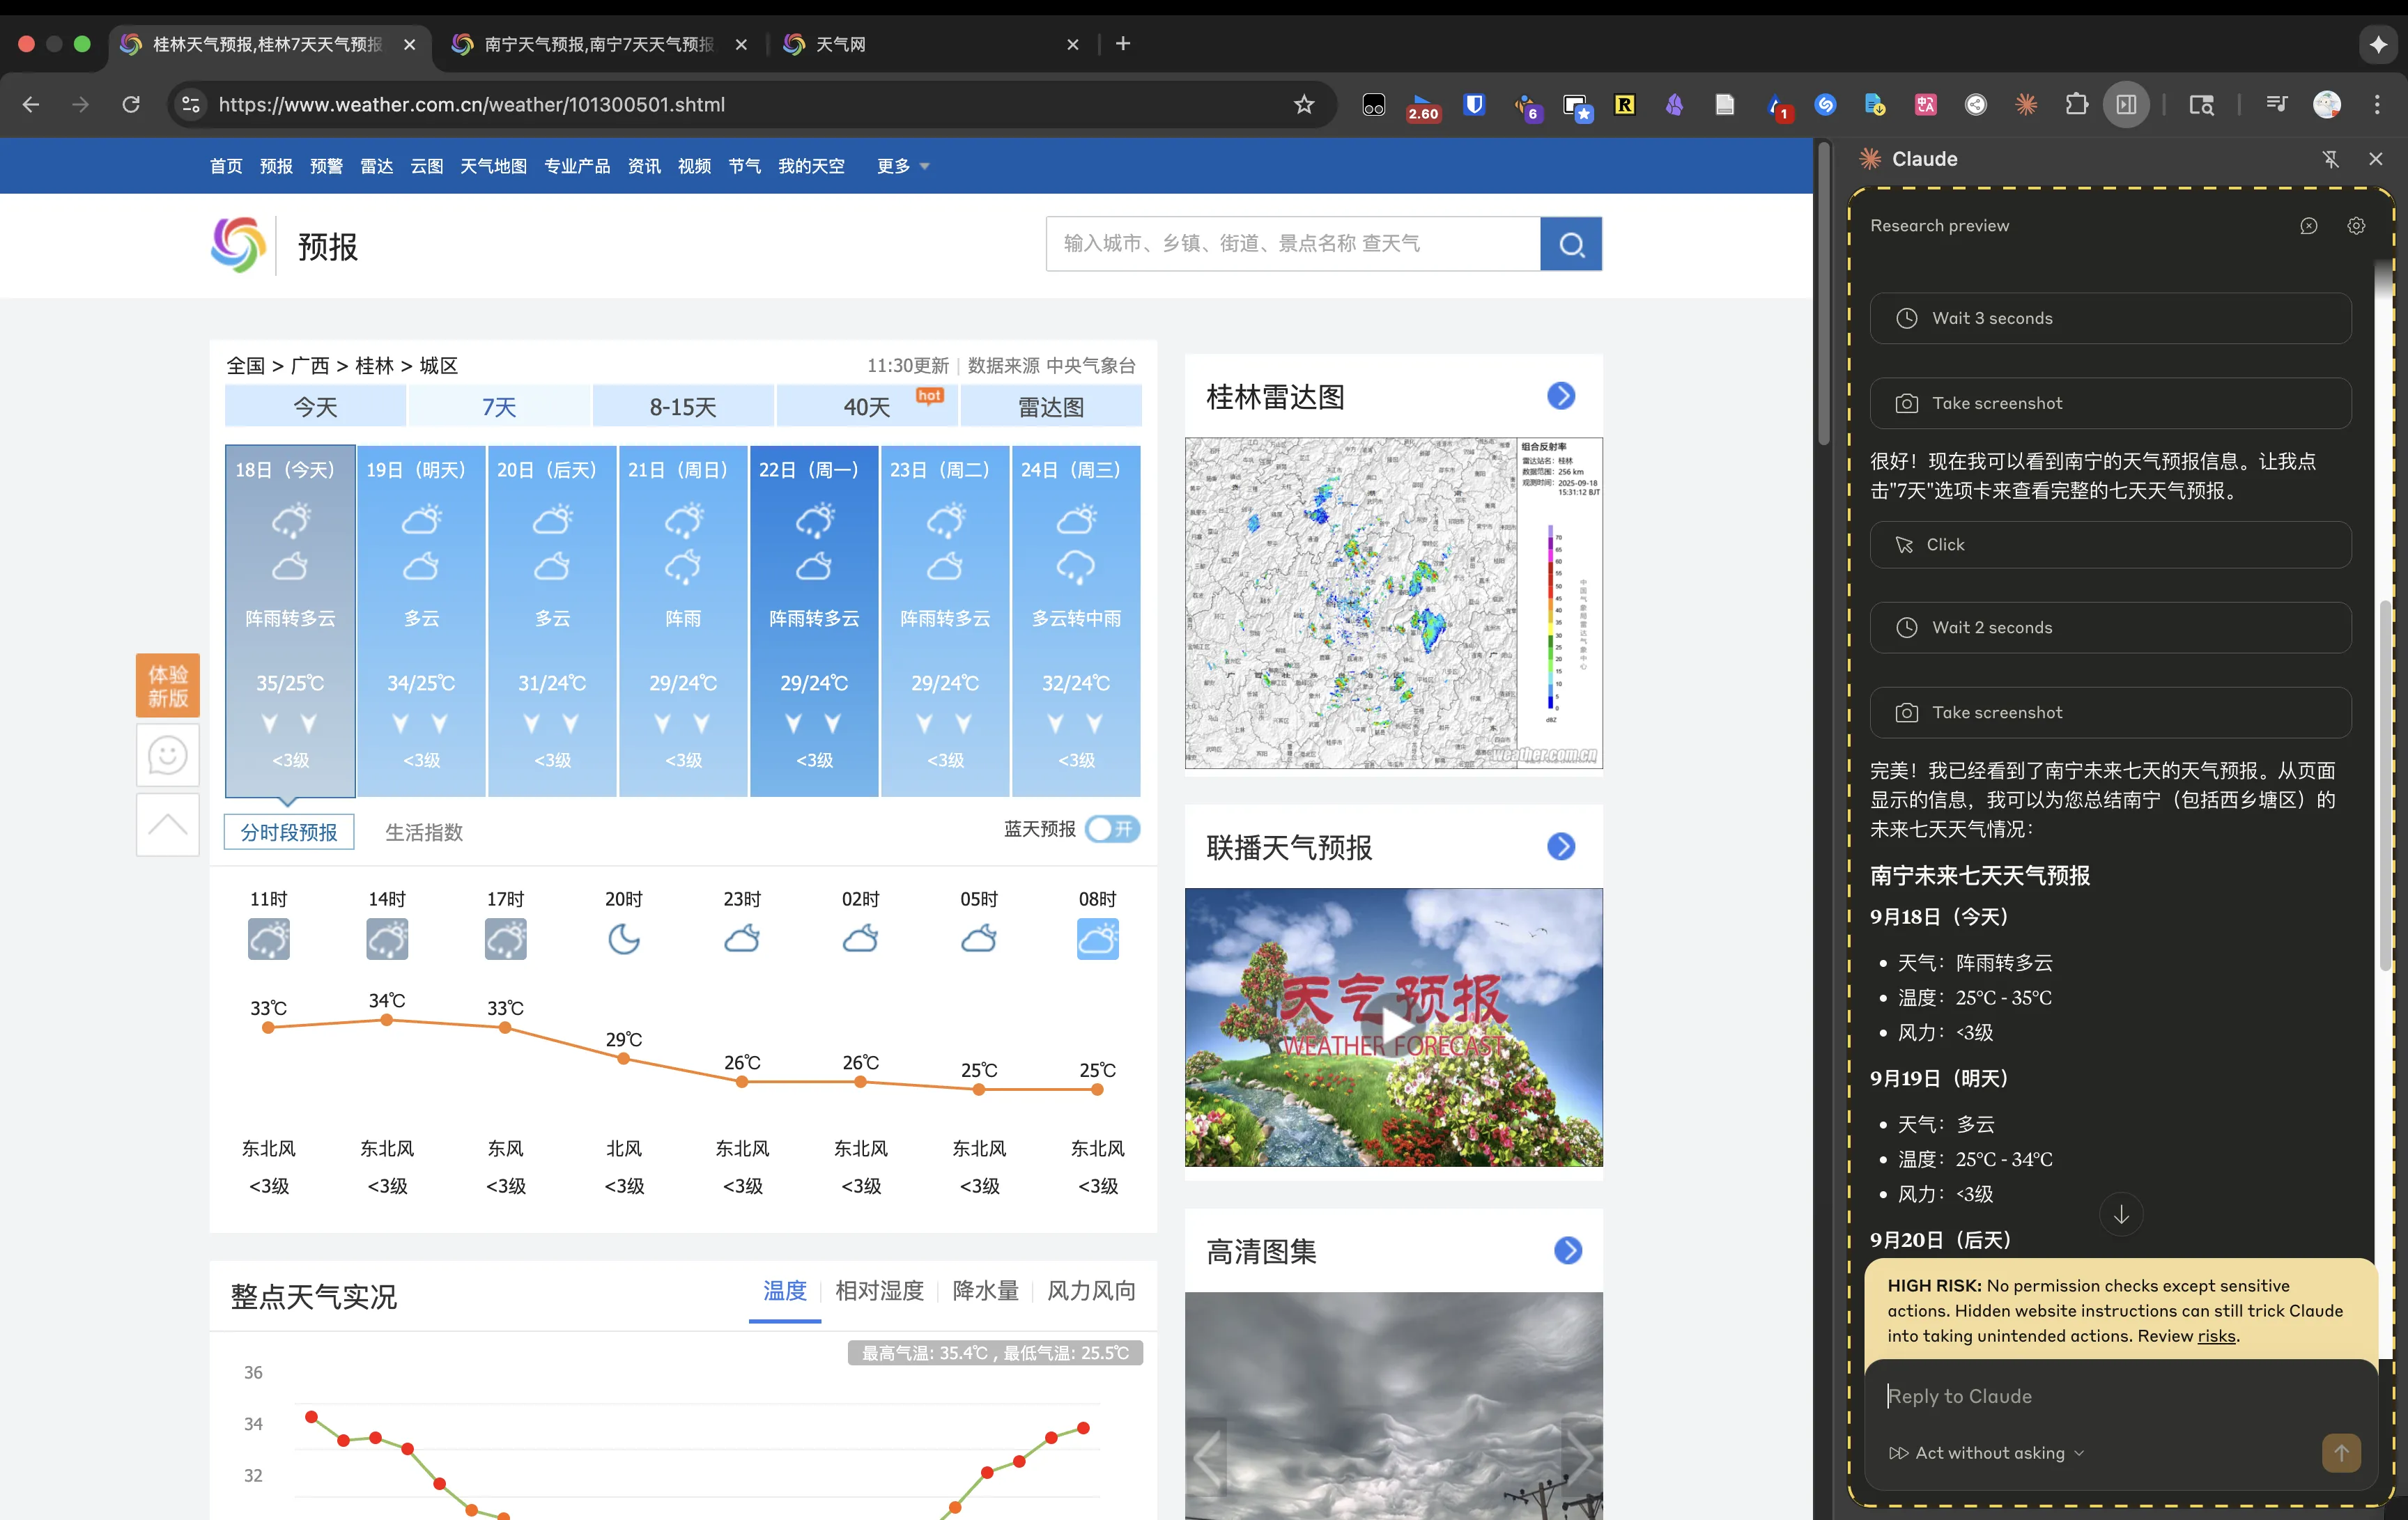Bookmark this page with the star icon

tap(1303, 104)
